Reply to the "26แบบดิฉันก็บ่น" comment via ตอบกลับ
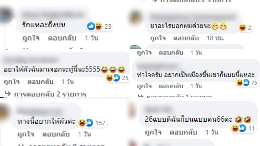Screen dimensions: 260x146 click(183, 132)
